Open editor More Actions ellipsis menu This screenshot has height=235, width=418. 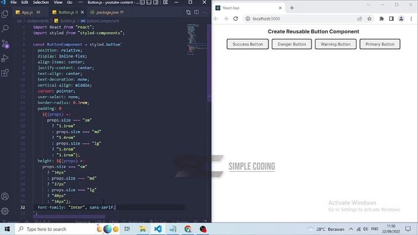(x=204, y=12)
